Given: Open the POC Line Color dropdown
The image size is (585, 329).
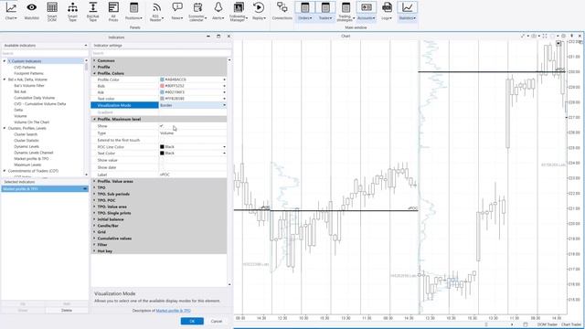Looking at the screenshot, I should [x=224, y=146].
